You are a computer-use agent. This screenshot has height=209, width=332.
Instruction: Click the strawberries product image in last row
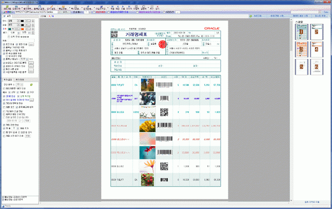click(x=148, y=180)
